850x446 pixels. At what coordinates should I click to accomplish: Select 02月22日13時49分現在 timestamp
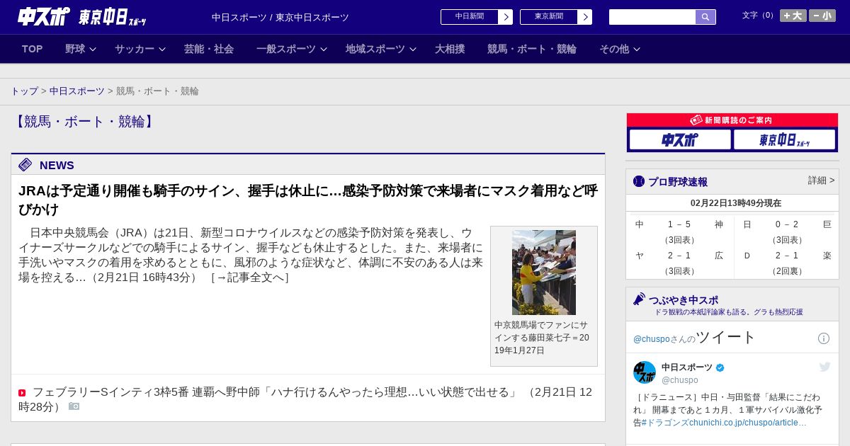coord(736,203)
